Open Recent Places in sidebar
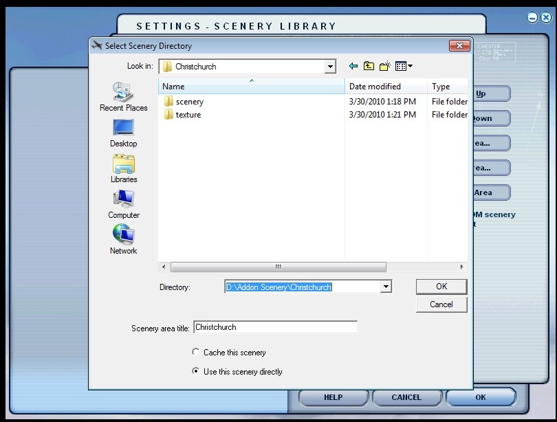Screen dimensions: 557x422 point(124,96)
